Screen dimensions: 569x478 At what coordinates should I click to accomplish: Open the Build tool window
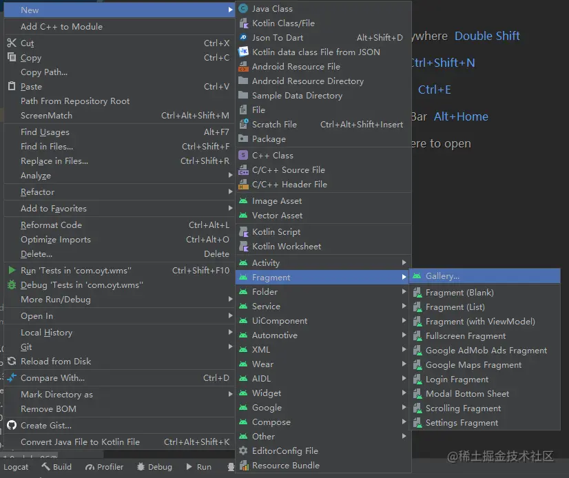(x=56, y=467)
